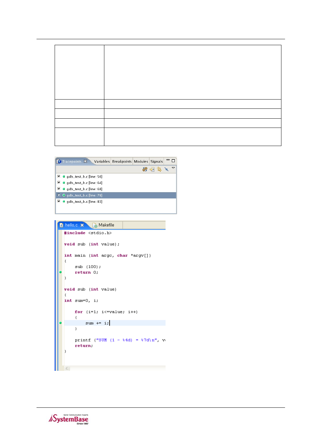This screenshot has height=445, width=314.
Task: Click the 'int main' declaration line
Action: (107, 255)
